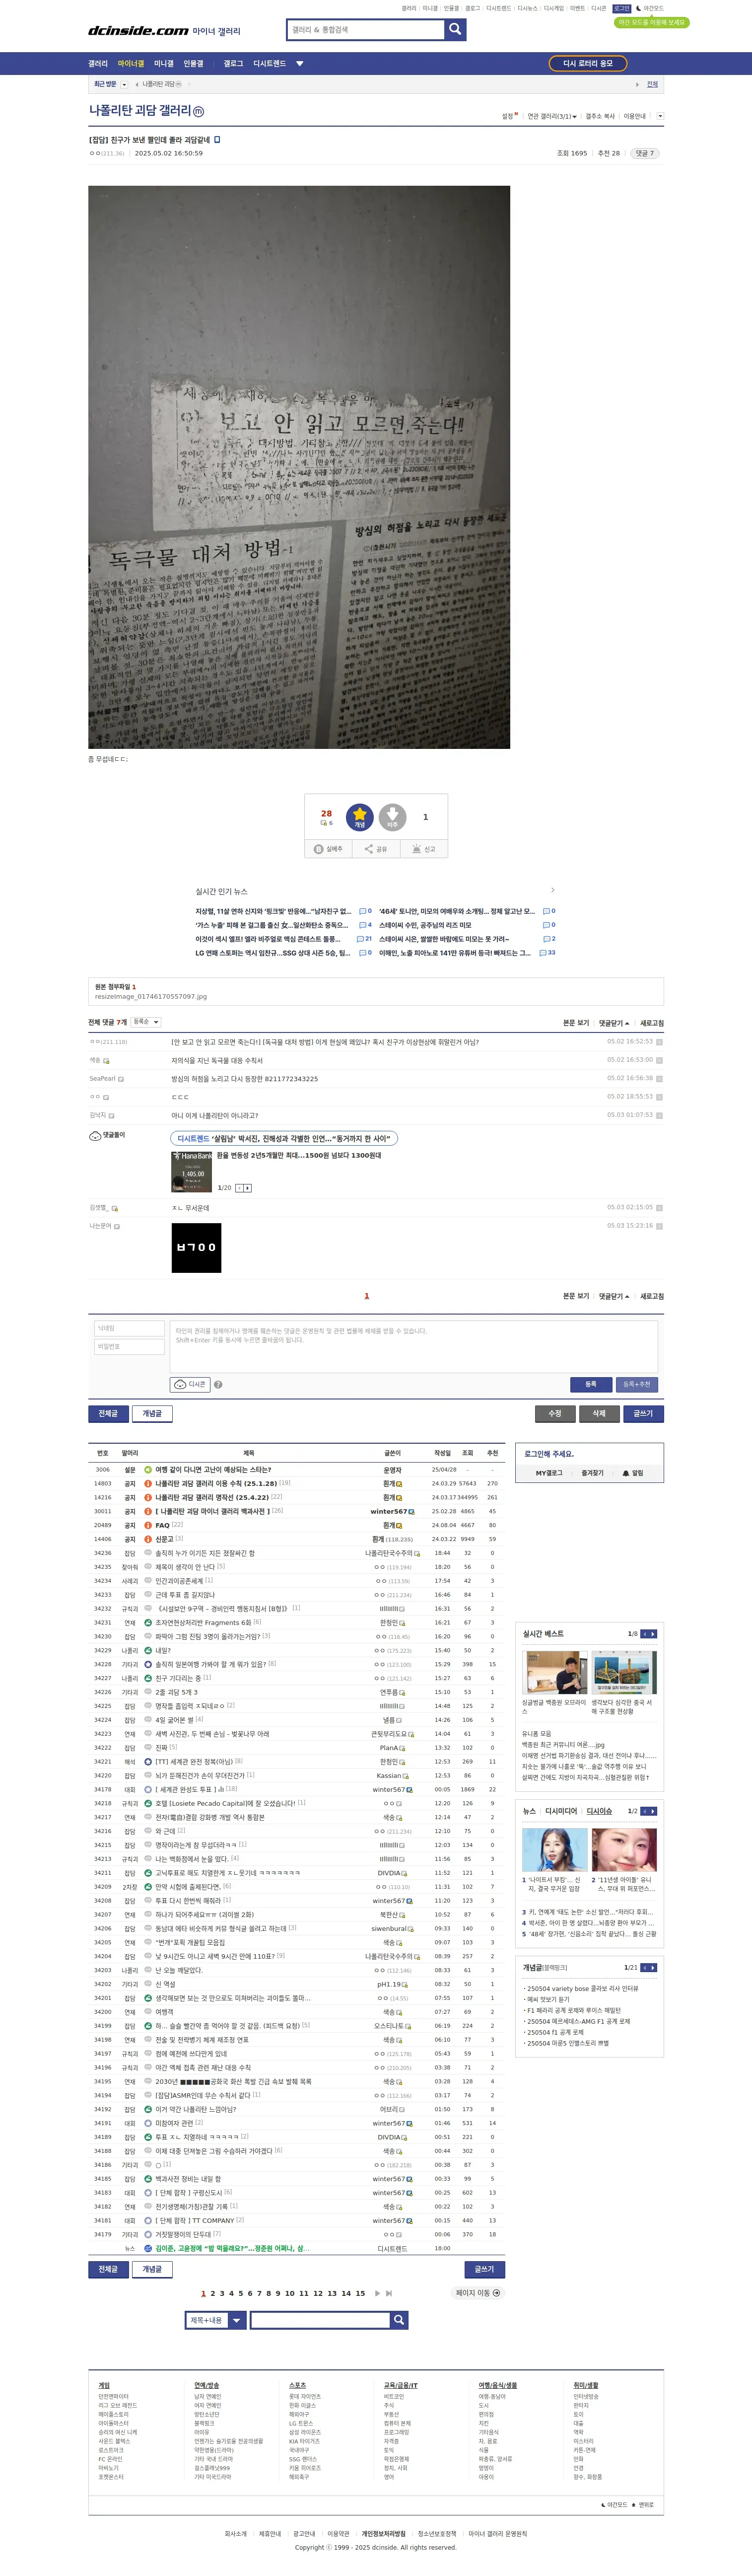Click the 전체글 button under comment form
The height and width of the screenshot is (2576, 752).
(108, 1413)
